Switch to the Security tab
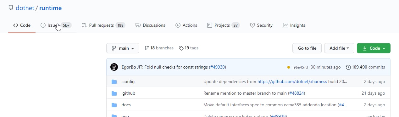399x117 pixels. point(261,25)
